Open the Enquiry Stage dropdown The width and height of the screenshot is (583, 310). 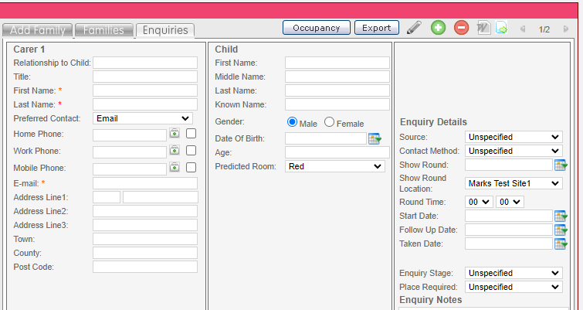point(514,273)
